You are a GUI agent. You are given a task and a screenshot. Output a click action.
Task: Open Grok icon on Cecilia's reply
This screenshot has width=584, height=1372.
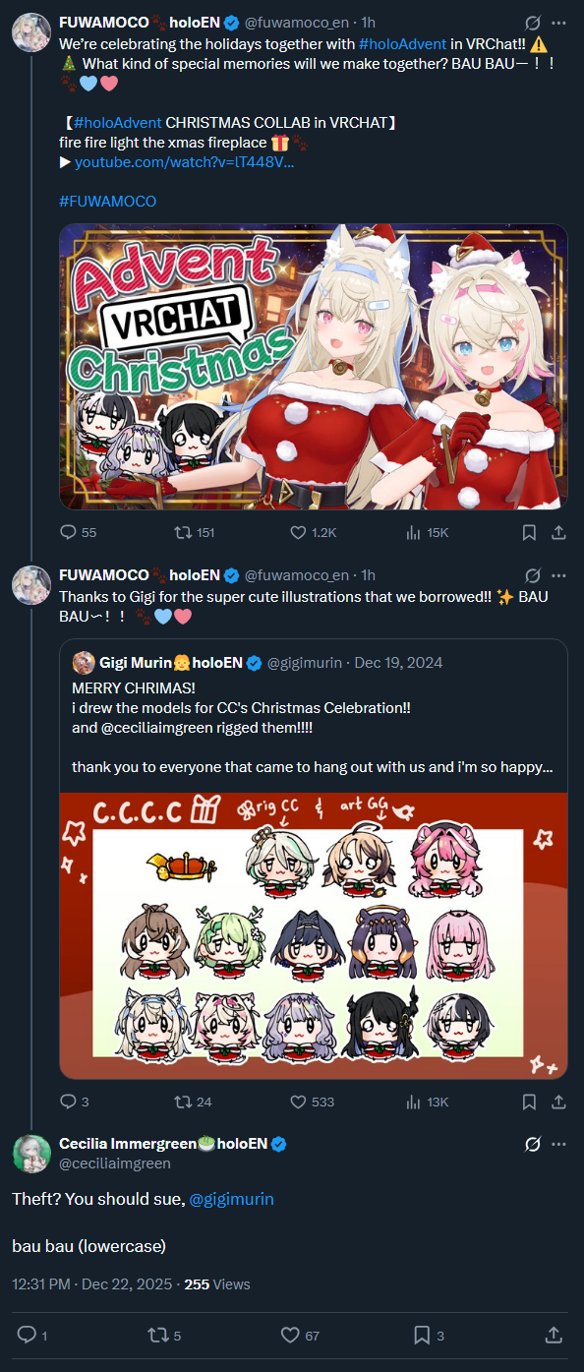pyautogui.click(x=532, y=1144)
